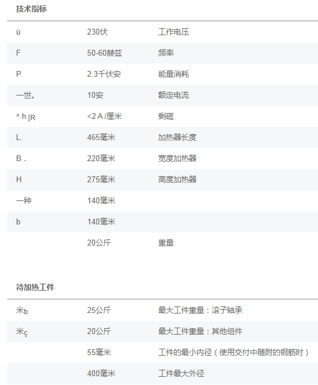Select the 额定电流 label
The height and width of the screenshot is (385, 318).
(x=174, y=96)
